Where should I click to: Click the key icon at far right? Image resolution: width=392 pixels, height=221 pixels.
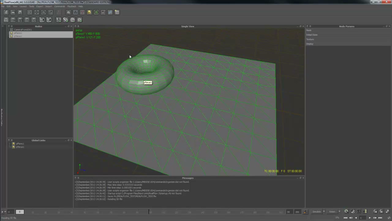point(387,211)
